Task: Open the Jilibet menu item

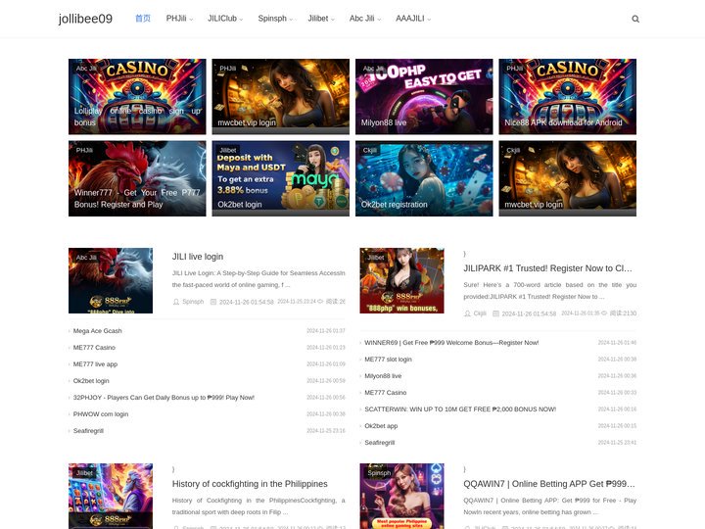Action: pos(318,19)
